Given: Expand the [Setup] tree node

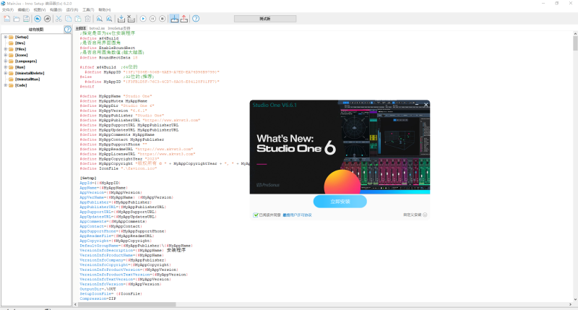Looking at the screenshot, I should click(6, 37).
